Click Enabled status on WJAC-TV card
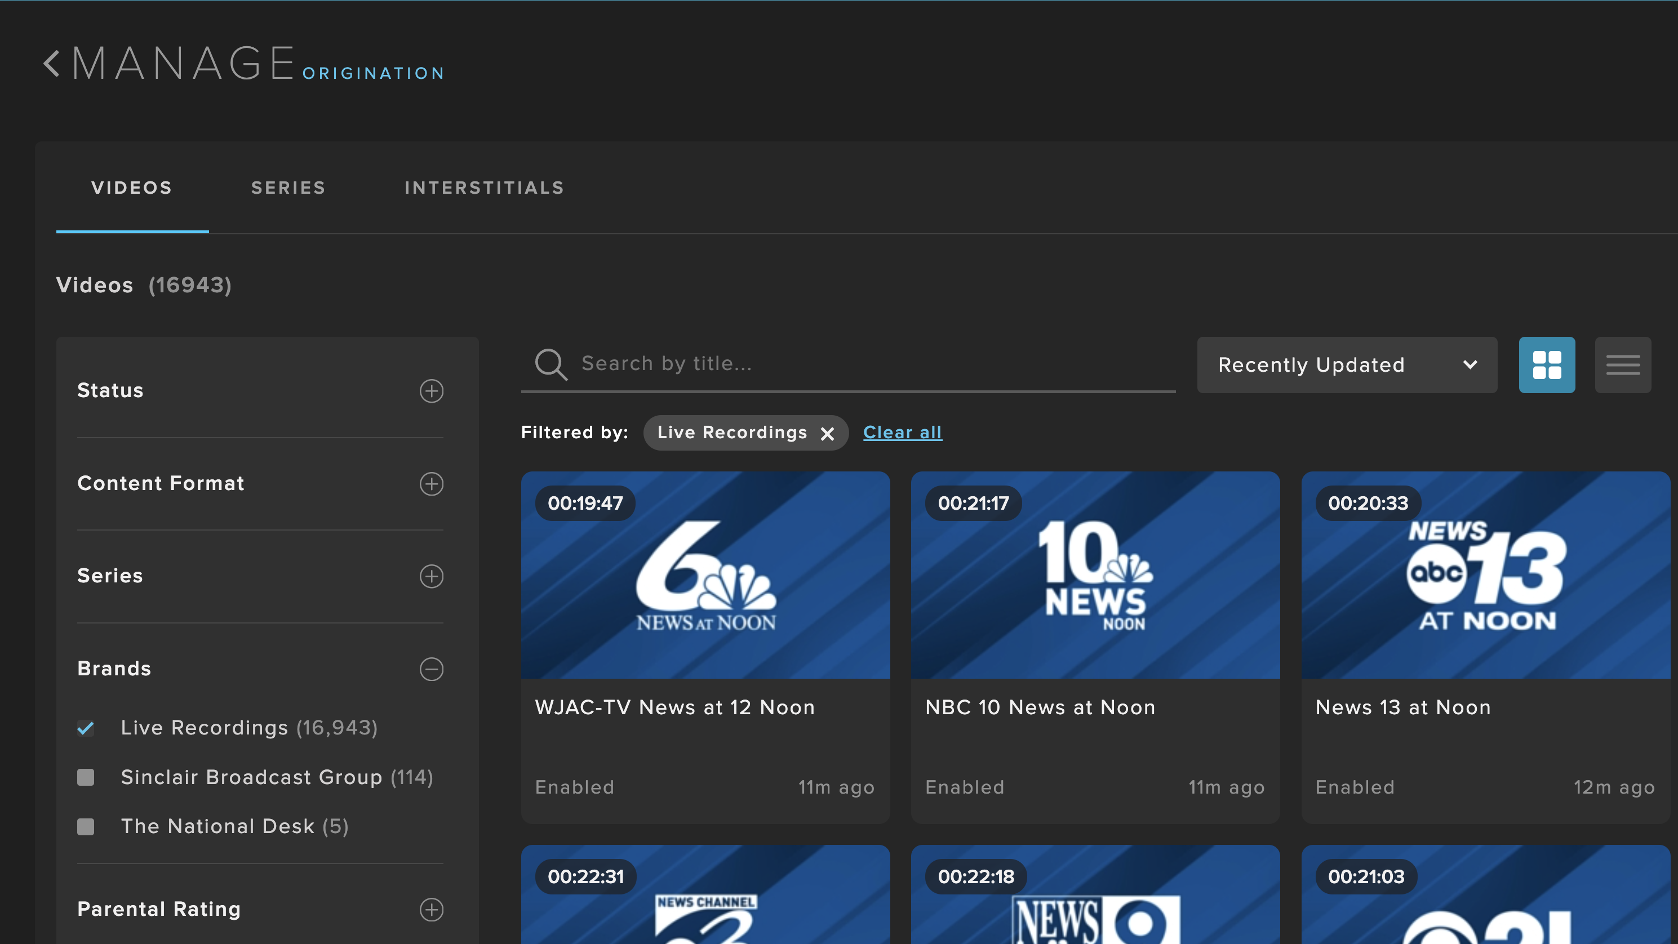Image resolution: width=1678 pixels, height=944 pixels. (575, 788)
